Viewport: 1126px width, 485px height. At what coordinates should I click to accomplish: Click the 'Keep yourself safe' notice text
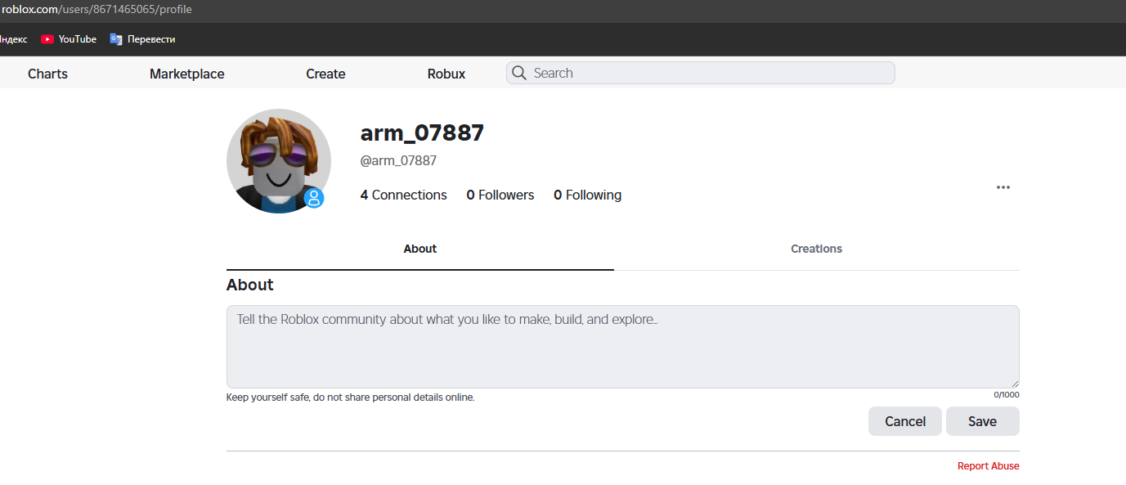[350, 397]
